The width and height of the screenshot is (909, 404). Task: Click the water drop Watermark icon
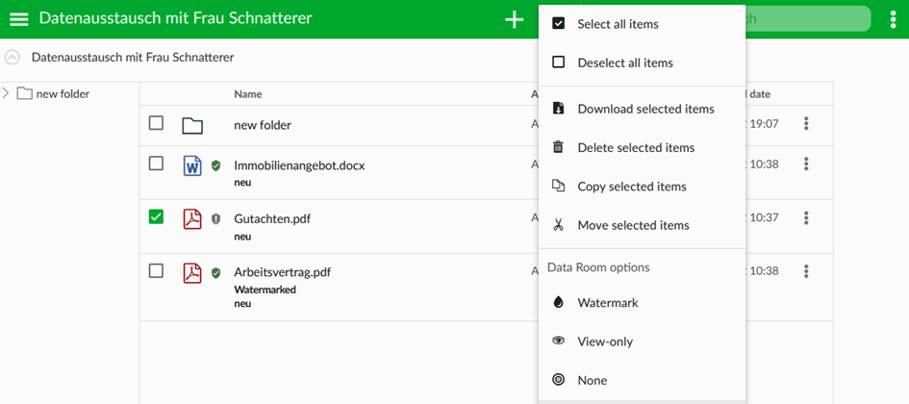(558, 302)
